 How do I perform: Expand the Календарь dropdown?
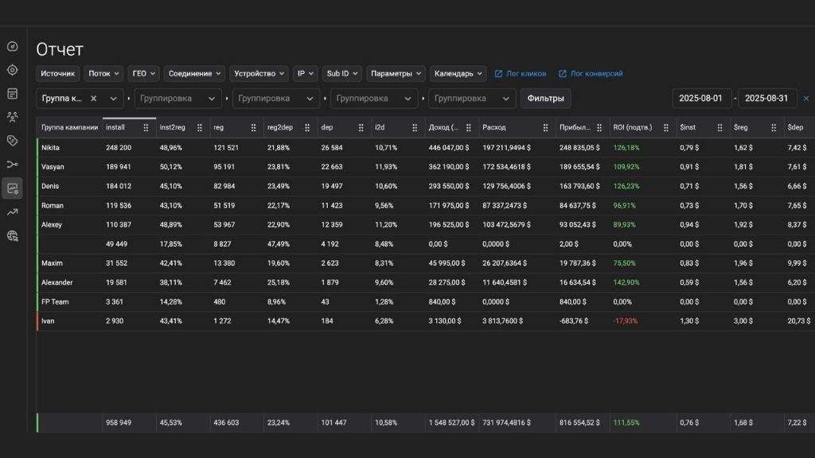tap(458, 73)
